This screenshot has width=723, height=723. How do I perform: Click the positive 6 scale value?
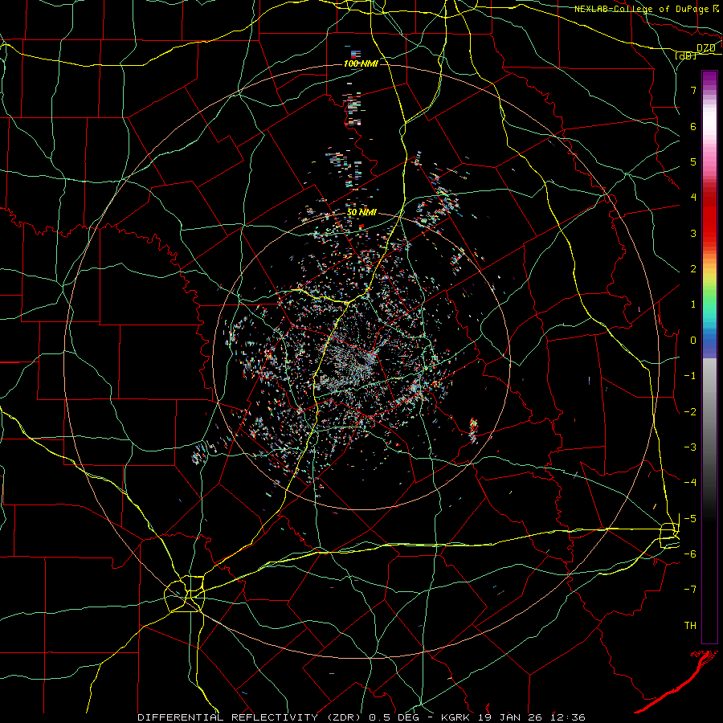point(693,126)
